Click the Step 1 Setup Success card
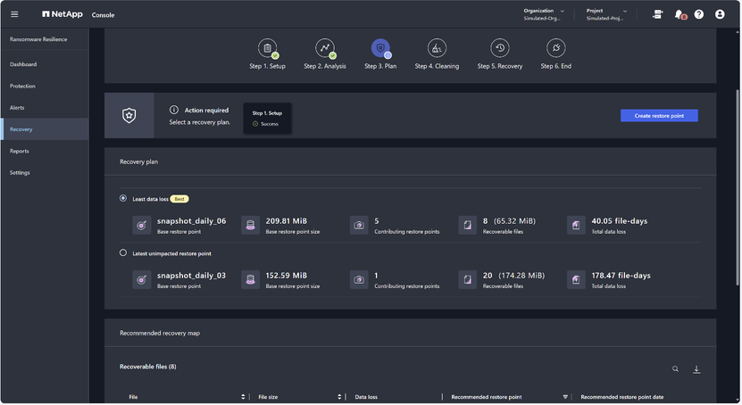The height and width of the screenshot is (405, 742). [267, 119]
